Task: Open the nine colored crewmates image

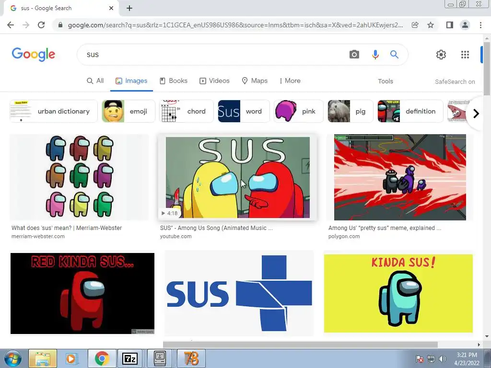Action: (x=80, y=177)
